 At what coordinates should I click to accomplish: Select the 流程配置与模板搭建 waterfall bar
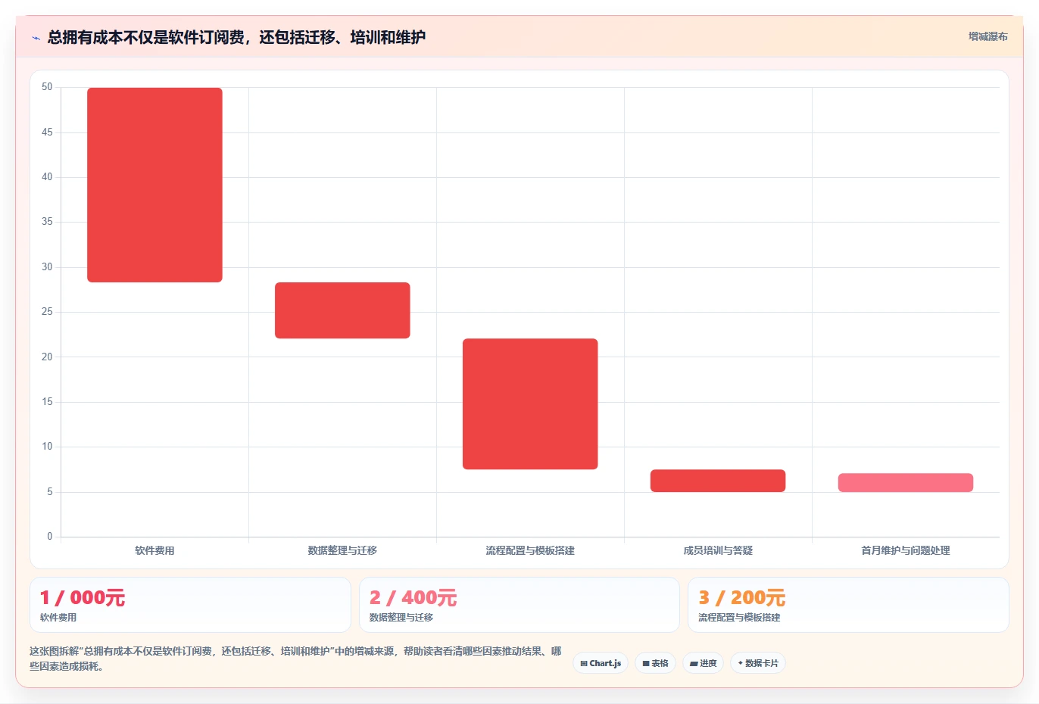click(x=530, y=404)
